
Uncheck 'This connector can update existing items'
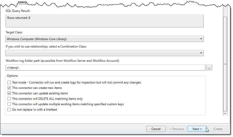point(9,93)
